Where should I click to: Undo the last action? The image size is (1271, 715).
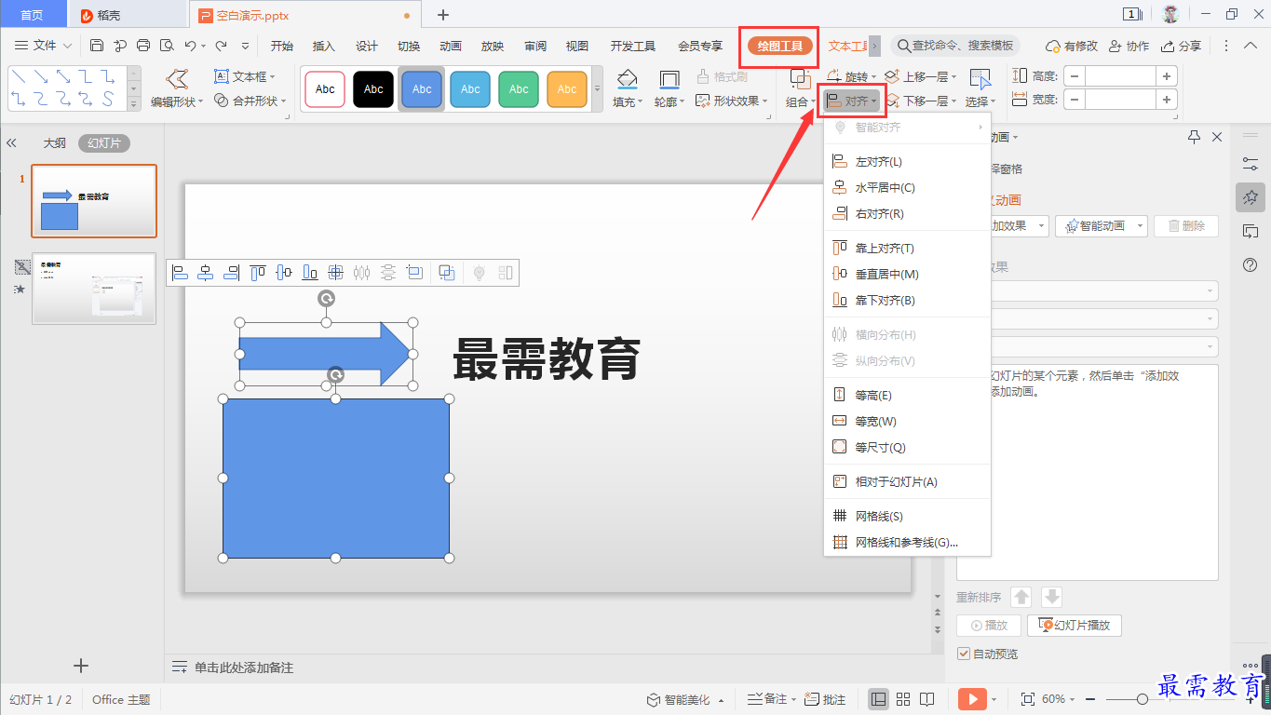pos(190,46)
